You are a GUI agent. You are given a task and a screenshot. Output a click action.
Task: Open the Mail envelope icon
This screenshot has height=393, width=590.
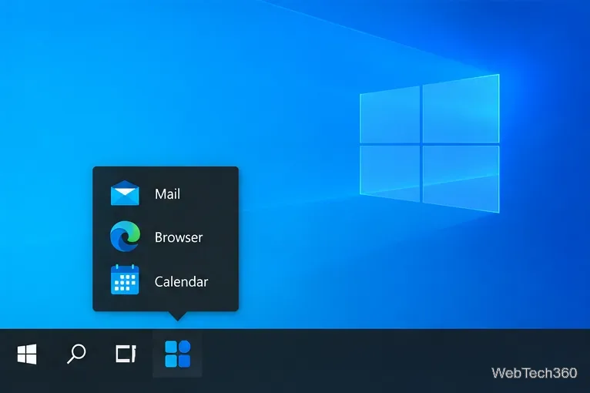[x=125, y=193]
